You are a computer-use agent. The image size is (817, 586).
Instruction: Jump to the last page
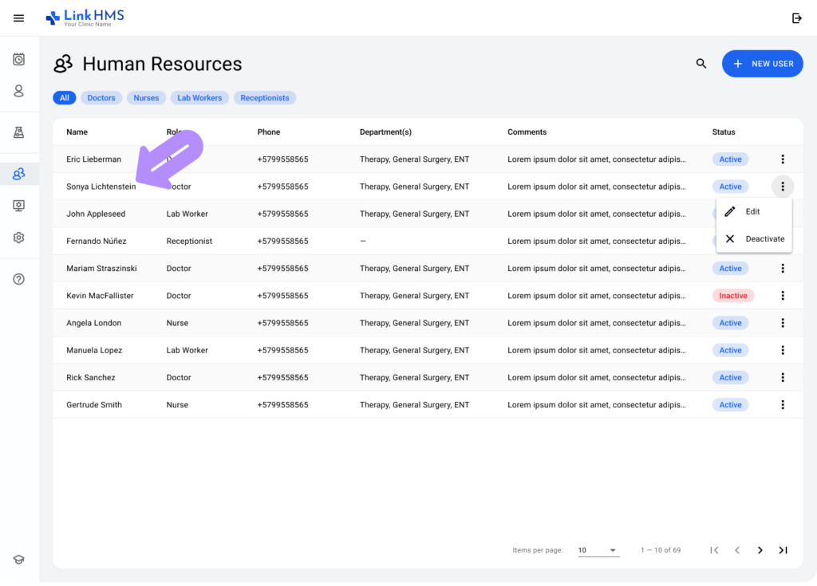(783, 550)
